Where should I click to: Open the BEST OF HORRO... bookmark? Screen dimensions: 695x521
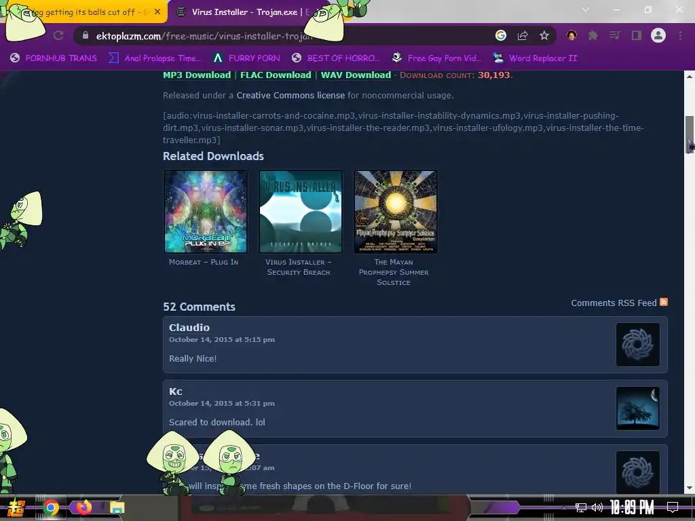pos(336,58)
